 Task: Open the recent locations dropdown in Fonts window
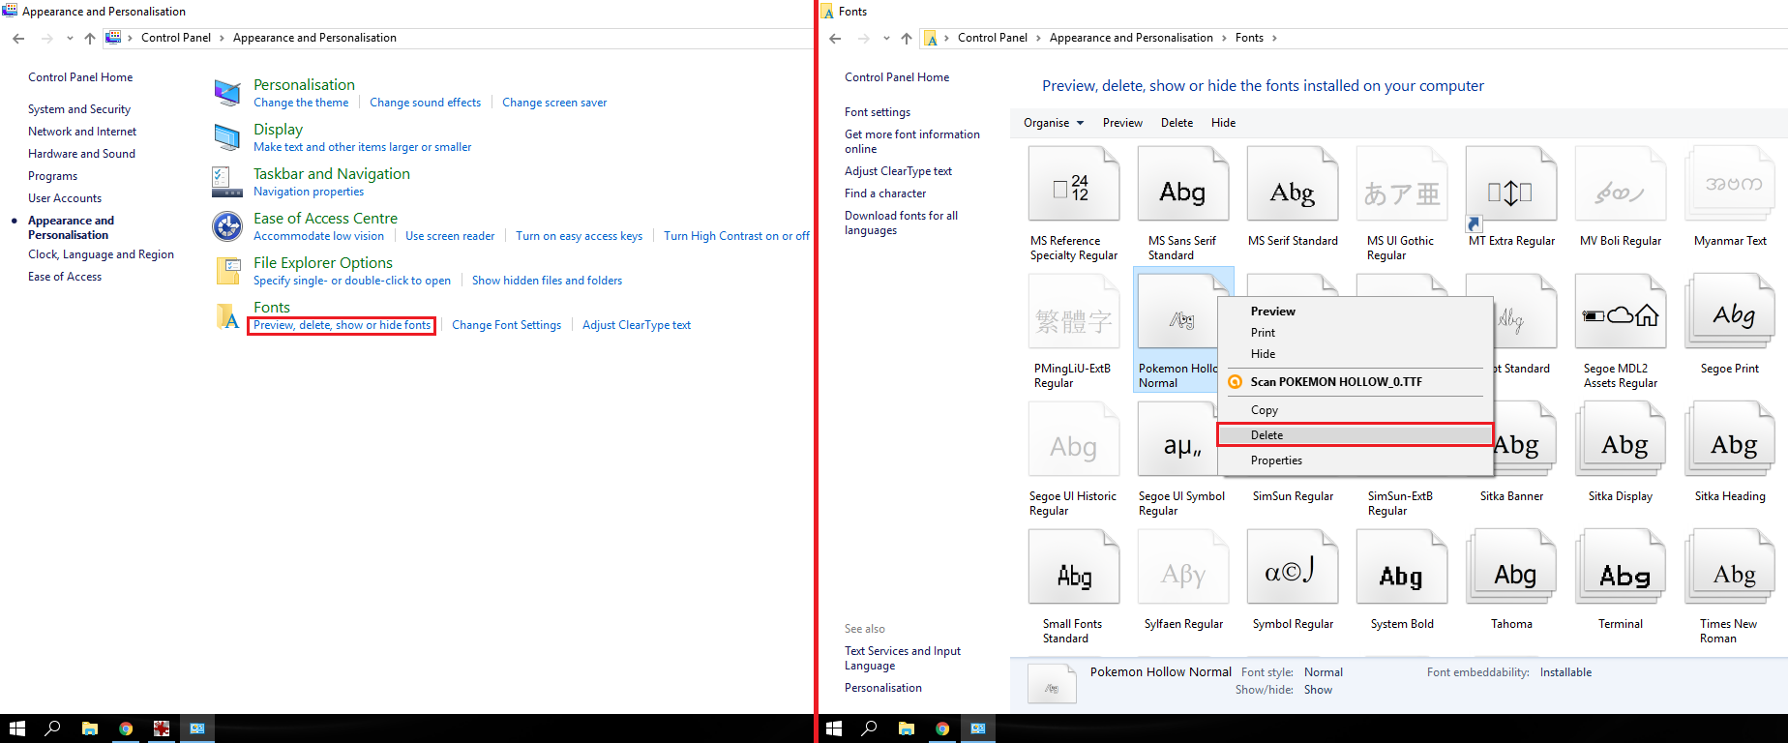click(x=886, y=39)
